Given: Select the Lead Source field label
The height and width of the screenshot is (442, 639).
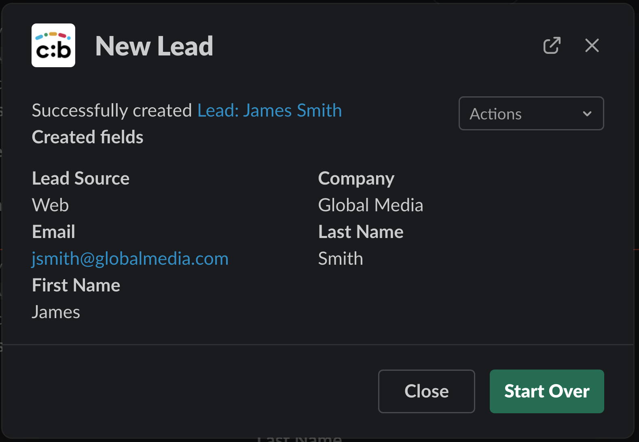Looking at the screenshot, I should tap(80, 178).
